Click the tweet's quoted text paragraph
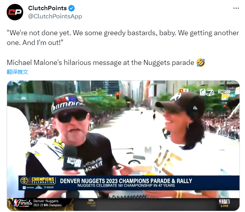245x212 pixels. [x=123, y=38]
